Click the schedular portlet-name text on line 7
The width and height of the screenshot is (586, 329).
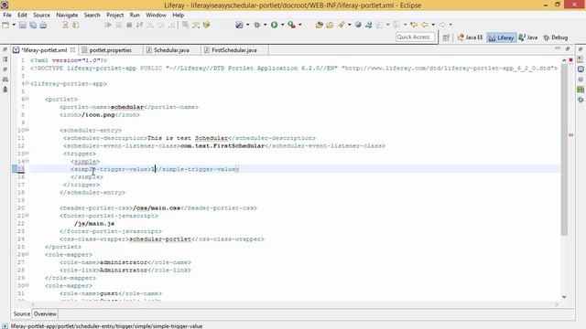coord(127,107)
